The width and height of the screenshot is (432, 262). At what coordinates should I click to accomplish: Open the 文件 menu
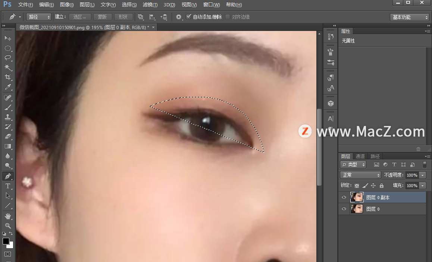pos(26,5)
